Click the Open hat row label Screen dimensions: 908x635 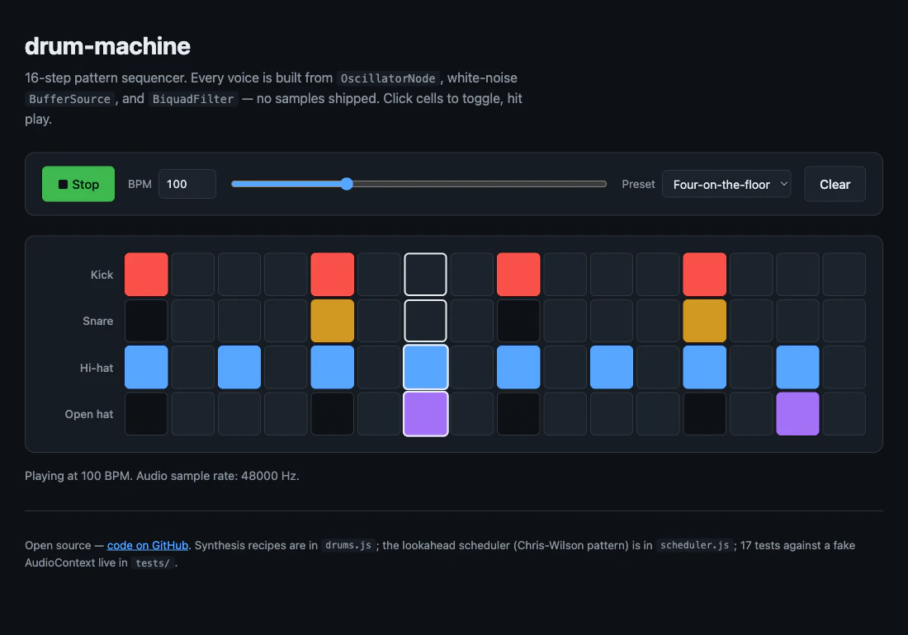pos(89,414)
